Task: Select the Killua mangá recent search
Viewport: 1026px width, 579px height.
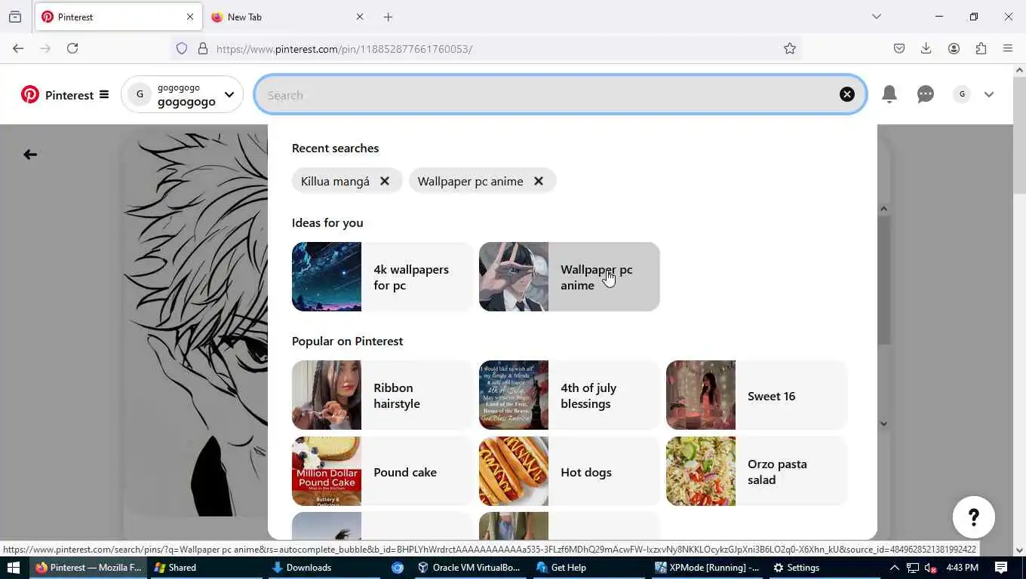Action: [335, 181]
